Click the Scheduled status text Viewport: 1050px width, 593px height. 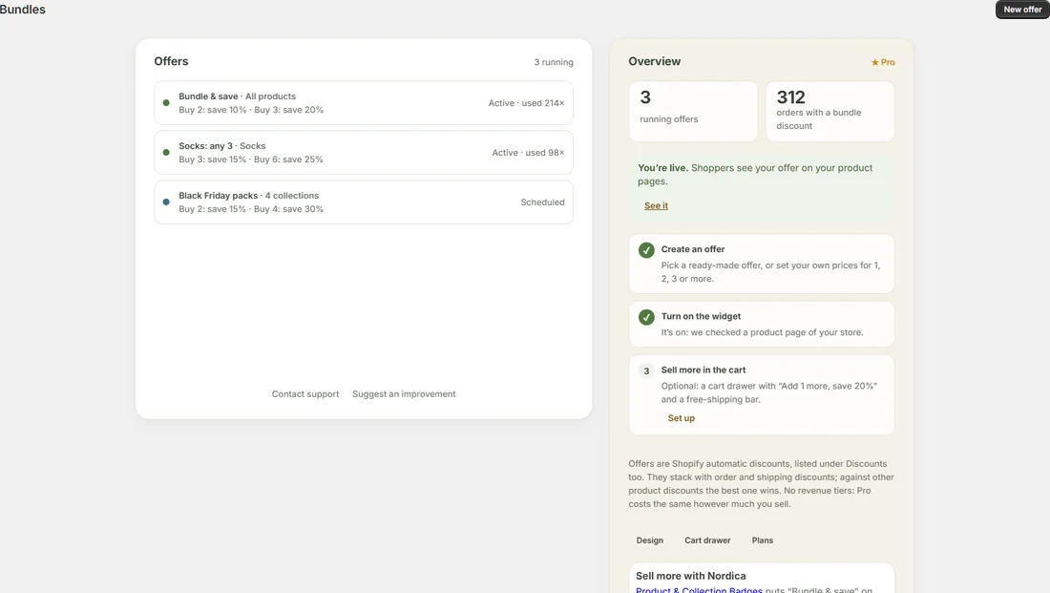(x=542, y=202)
